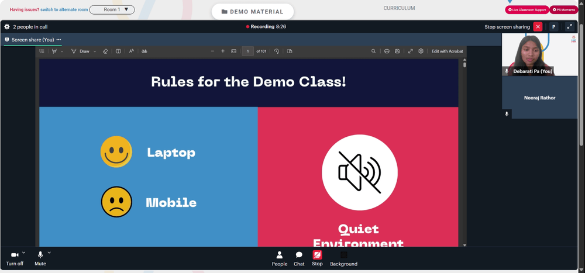Open Screen share more options ellipsis
The height and width of the screenshot is (273, 585).
tap(58, 40)
